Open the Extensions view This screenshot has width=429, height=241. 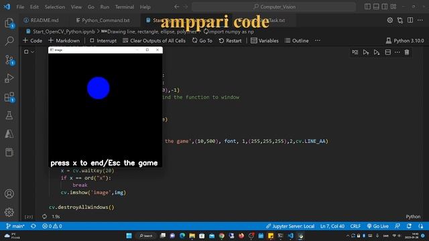(x=9, y=97)
